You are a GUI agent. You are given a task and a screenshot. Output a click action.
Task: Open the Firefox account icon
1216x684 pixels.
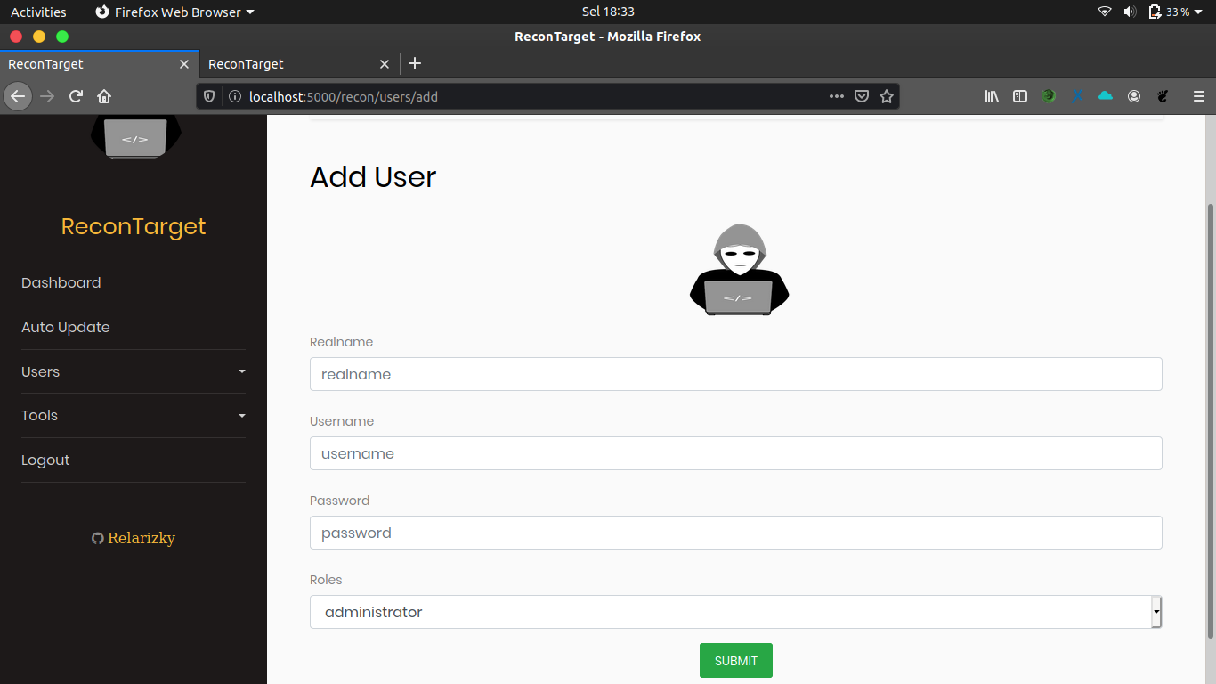pos(1134,96)
